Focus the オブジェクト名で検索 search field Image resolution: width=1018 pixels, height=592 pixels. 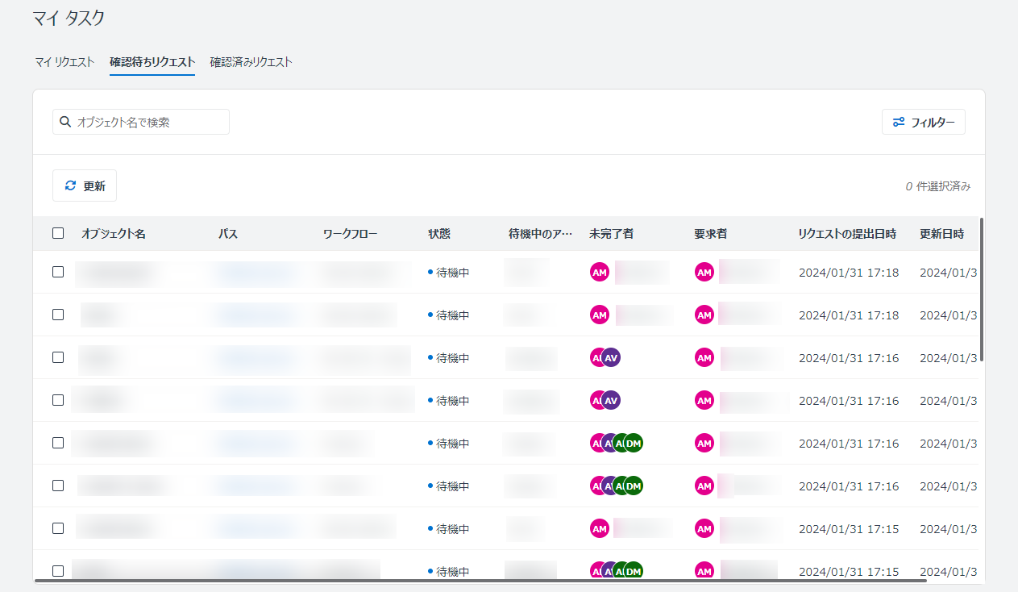pos(149,122)
